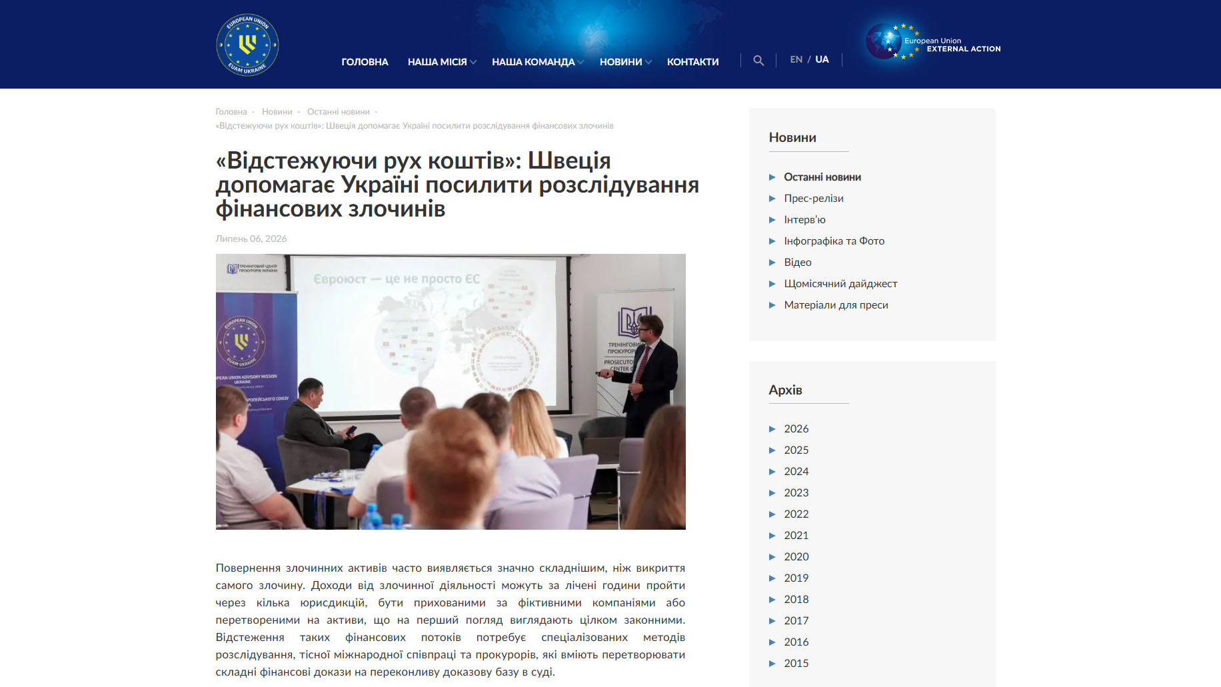Open the 2021 archive
The width and height of the screenshot is (1221, 687).
pos(796,536)
